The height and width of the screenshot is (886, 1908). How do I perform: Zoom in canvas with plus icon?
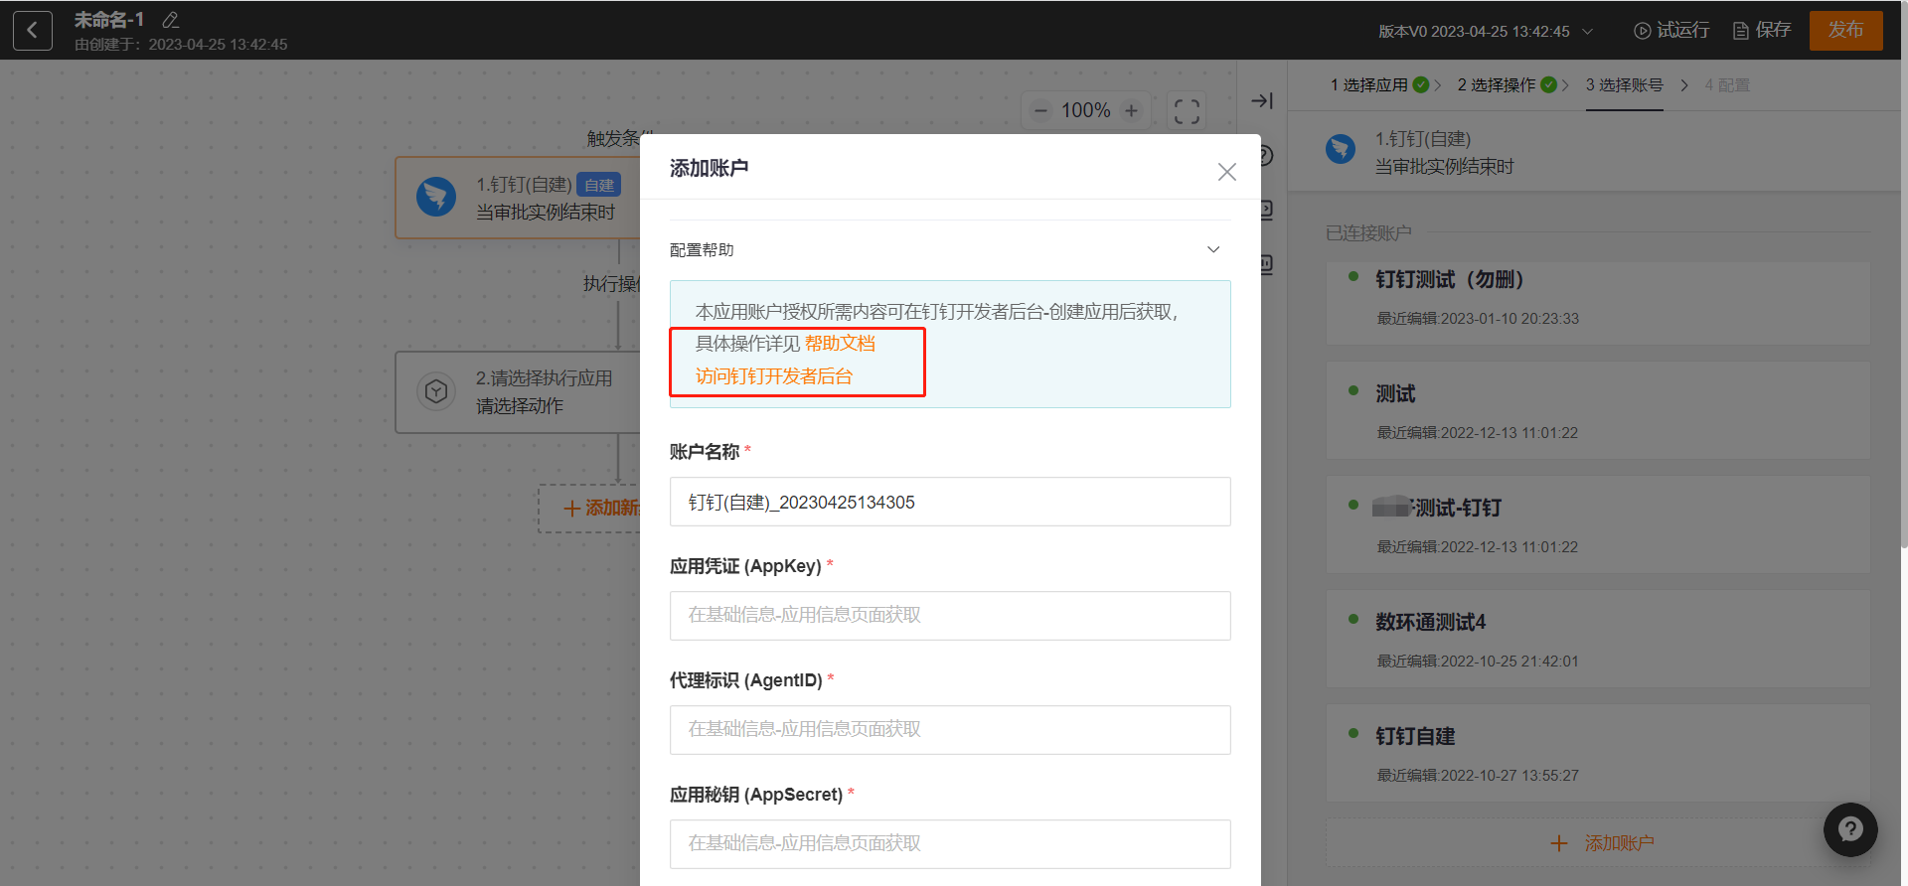tap(1131, 110)
